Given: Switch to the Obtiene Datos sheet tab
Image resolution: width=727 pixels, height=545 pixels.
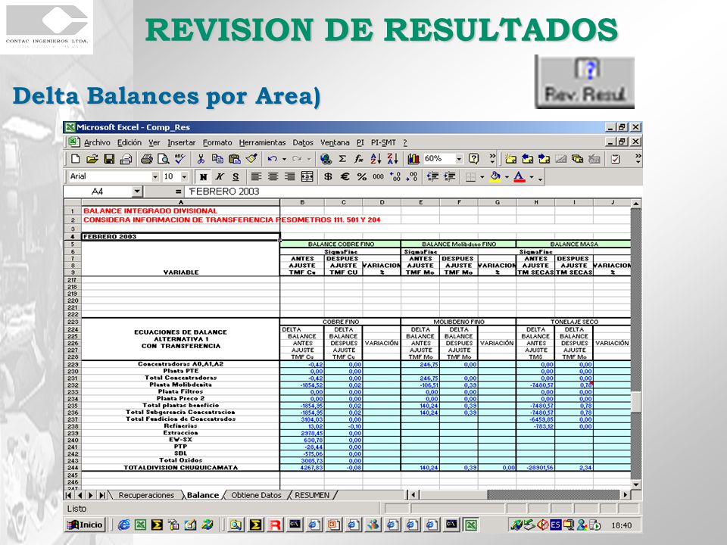Looking at the screenshot, I should point(256,495).
